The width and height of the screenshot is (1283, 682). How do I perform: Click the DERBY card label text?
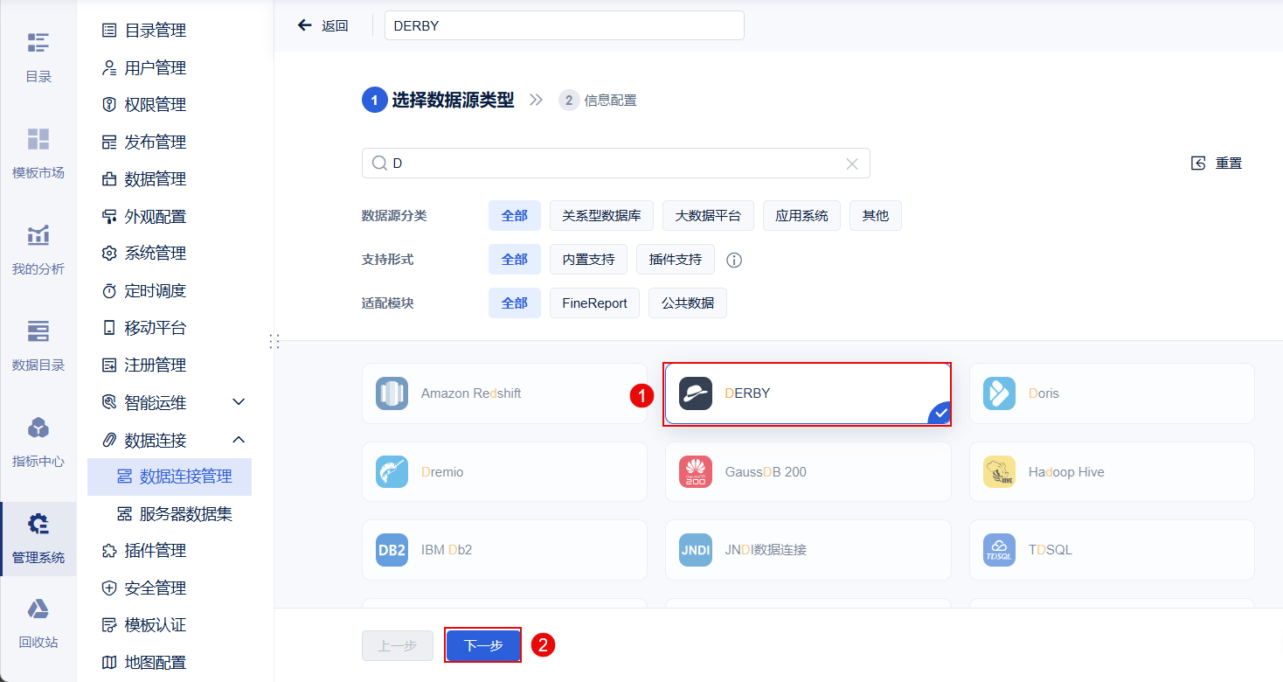click(747, 393)
